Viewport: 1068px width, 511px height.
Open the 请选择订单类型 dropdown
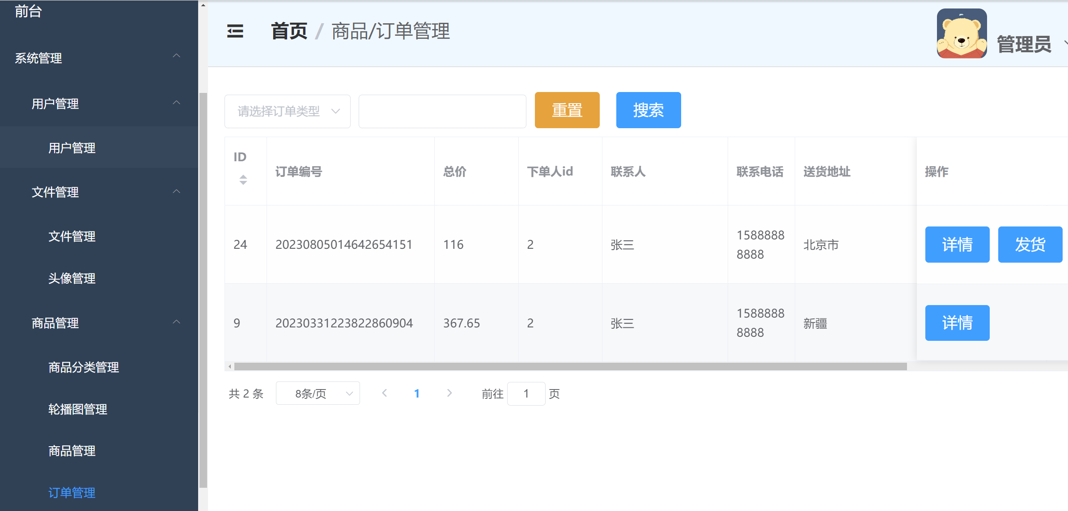pos(287,111)
